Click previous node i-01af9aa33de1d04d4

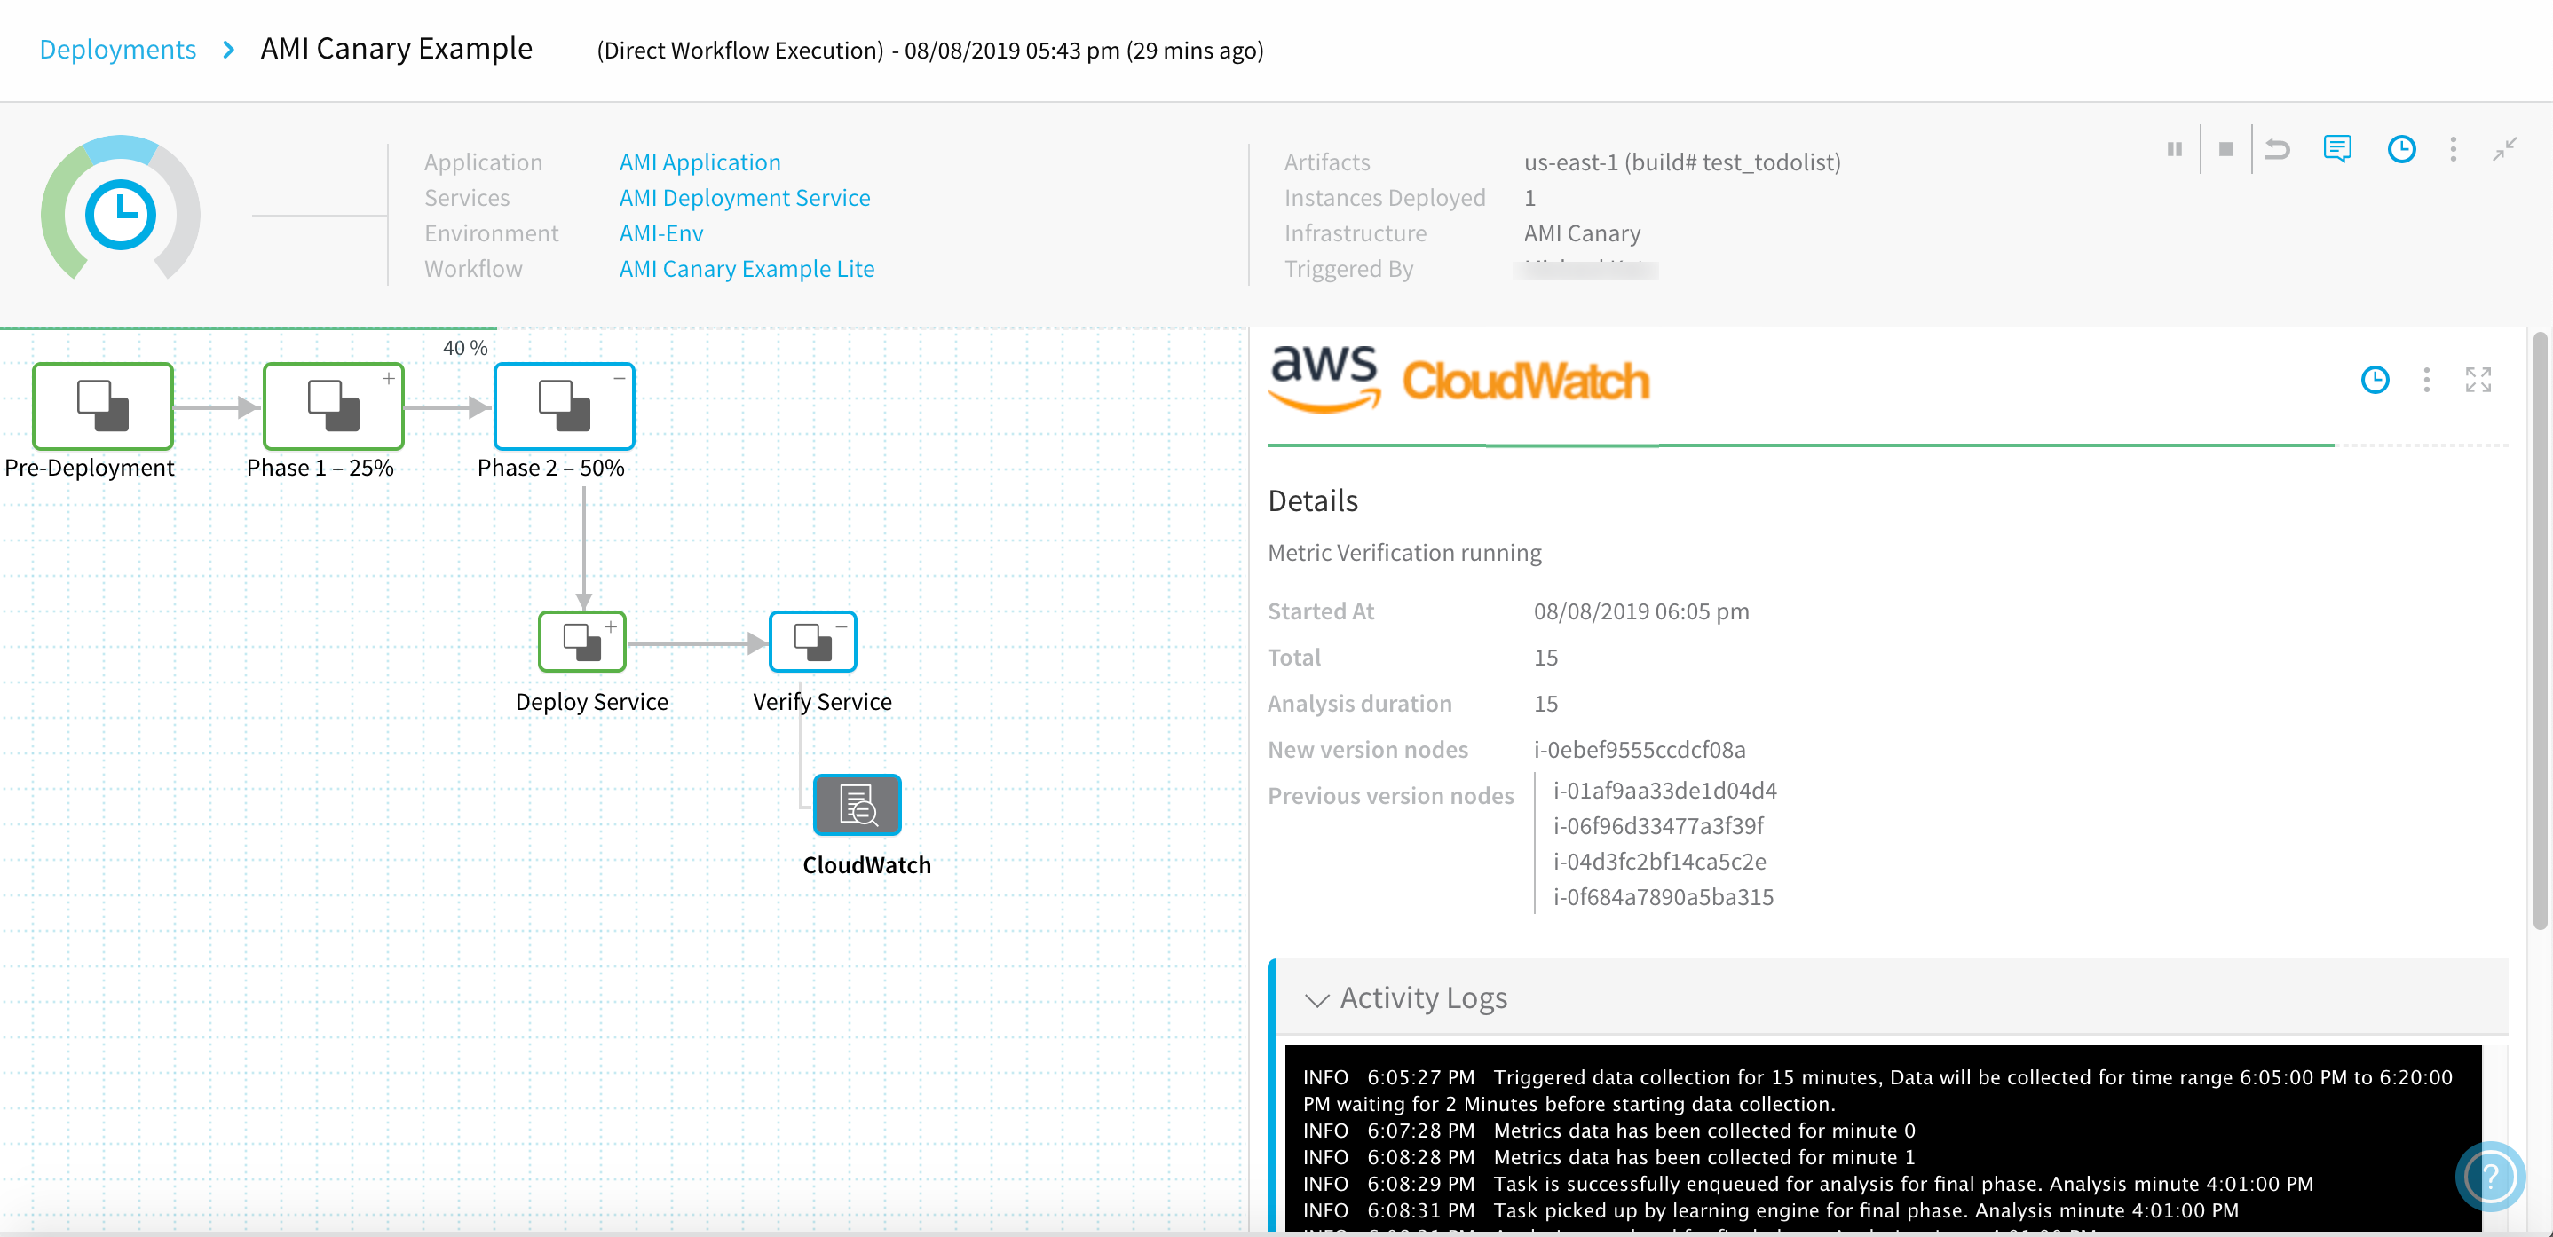[x=1664, y=791]
